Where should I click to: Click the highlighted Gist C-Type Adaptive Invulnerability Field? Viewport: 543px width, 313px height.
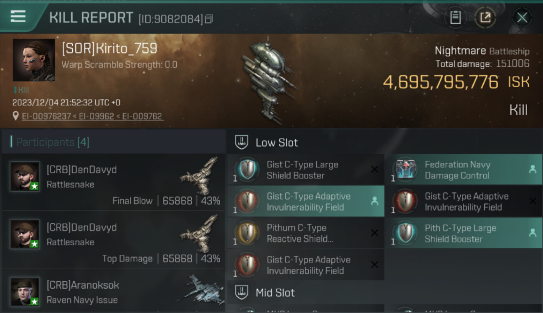pos(306,202)
